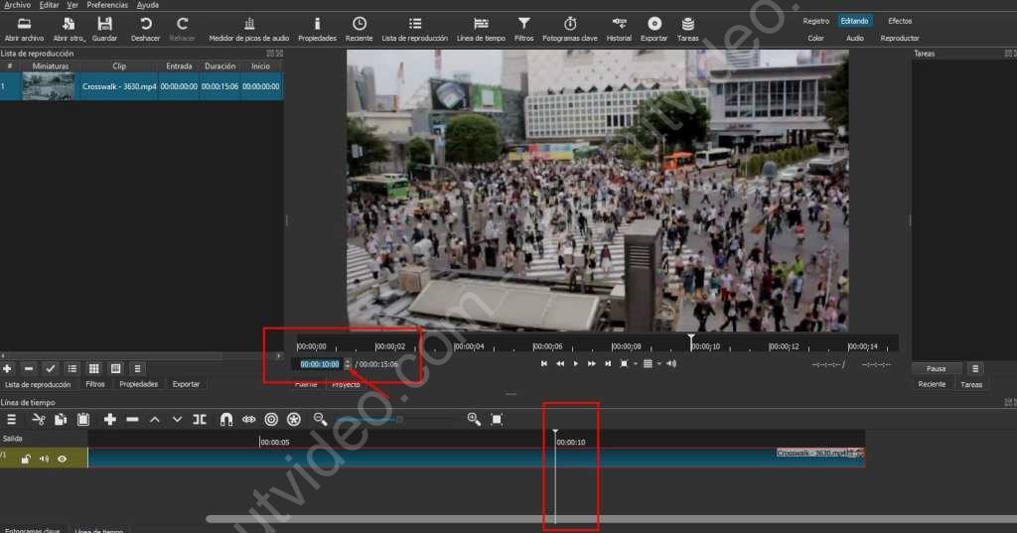This screenshot has height=533, width=1017.
Task: Click the Filtros funnel icon in toolbar
Action: tap(523, 24)
